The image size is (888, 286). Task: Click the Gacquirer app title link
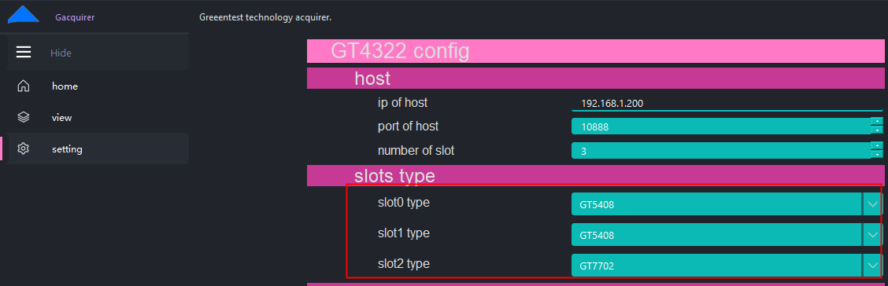(75, 17)
